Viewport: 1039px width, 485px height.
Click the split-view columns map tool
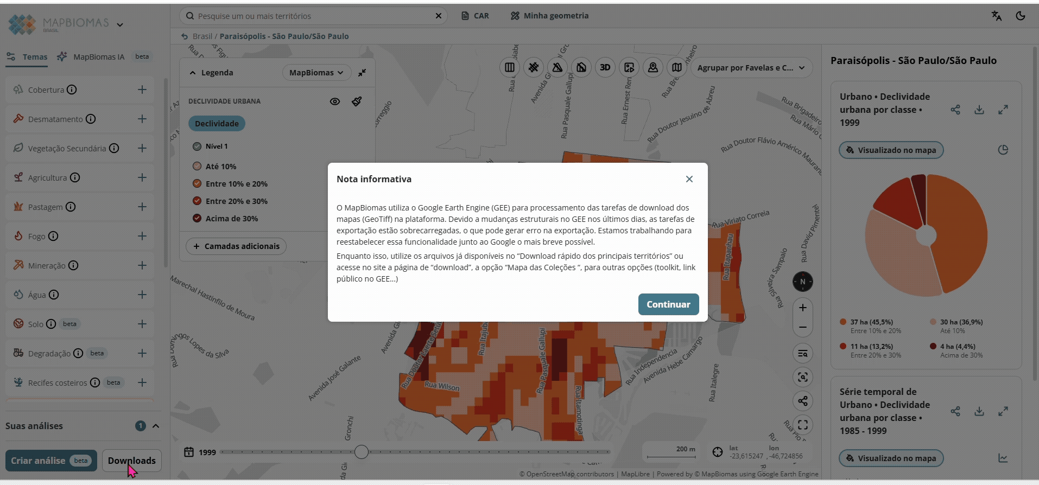tap(510, 68)
